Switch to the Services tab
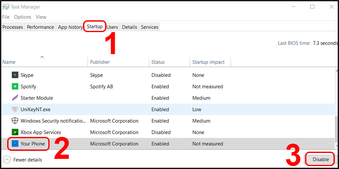 point(149,27)
